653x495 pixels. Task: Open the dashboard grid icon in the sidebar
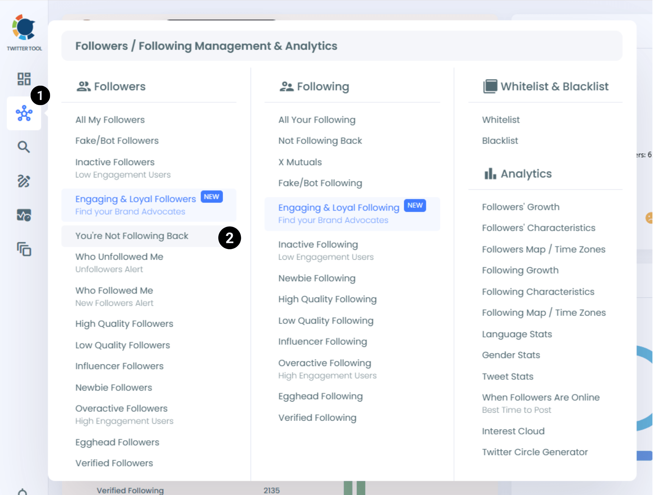(x=24, y=78)
